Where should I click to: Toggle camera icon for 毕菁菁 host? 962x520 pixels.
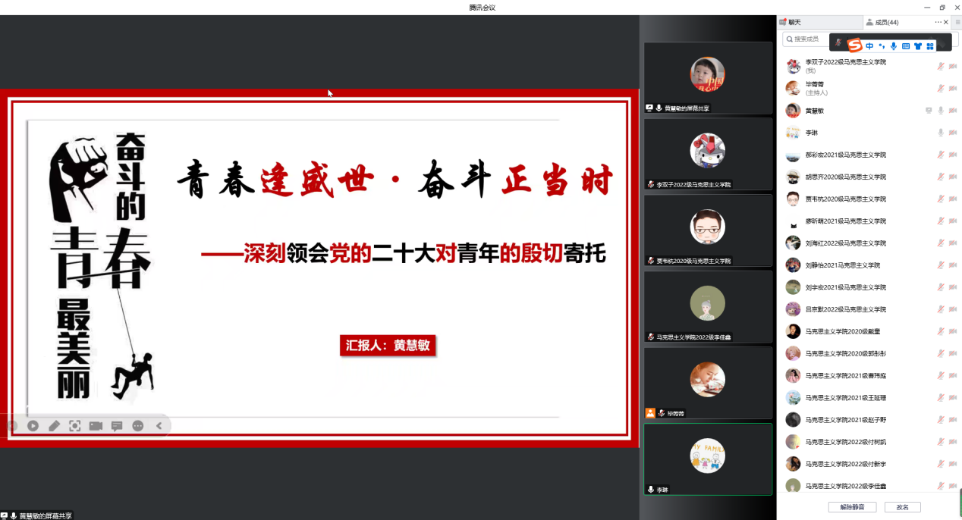click(x=952, y=89)
